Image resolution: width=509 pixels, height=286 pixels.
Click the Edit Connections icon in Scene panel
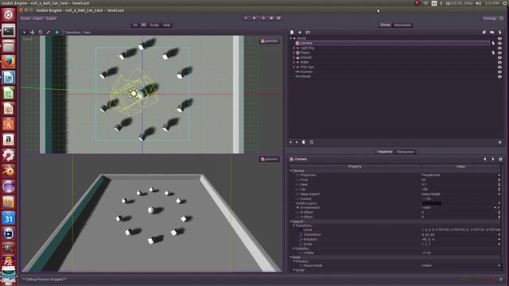point(484,33)
